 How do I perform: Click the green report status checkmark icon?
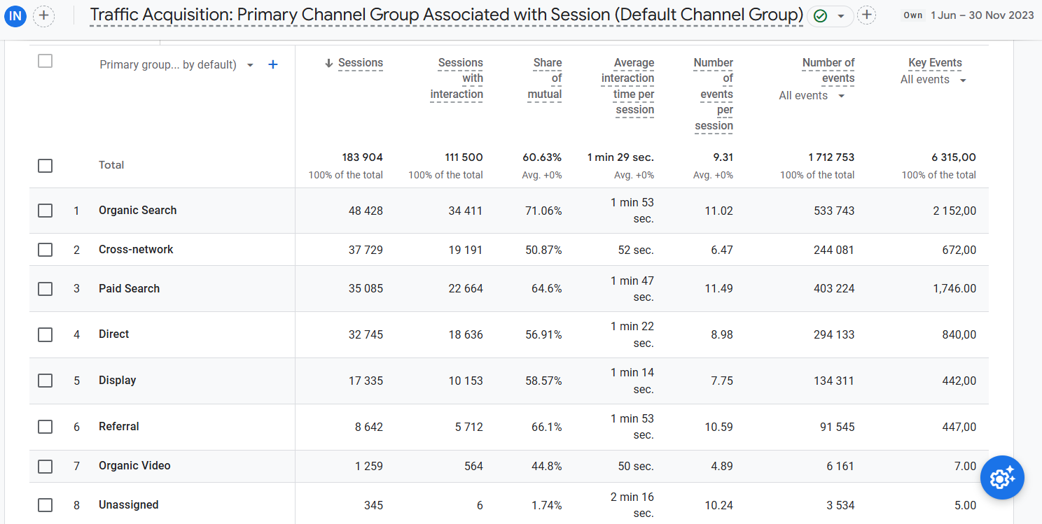pyautogui.click(x=821, y=15)
